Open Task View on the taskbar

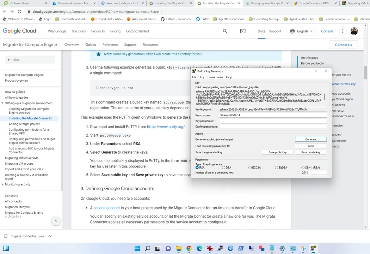pyautogui.click(x=158, y=248)
